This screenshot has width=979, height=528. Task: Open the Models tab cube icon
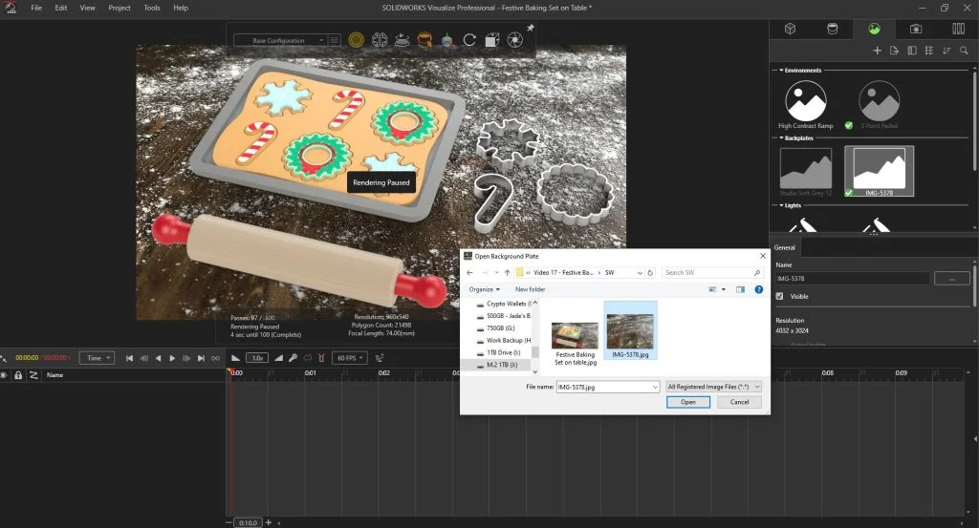click(x=791, y=29)
